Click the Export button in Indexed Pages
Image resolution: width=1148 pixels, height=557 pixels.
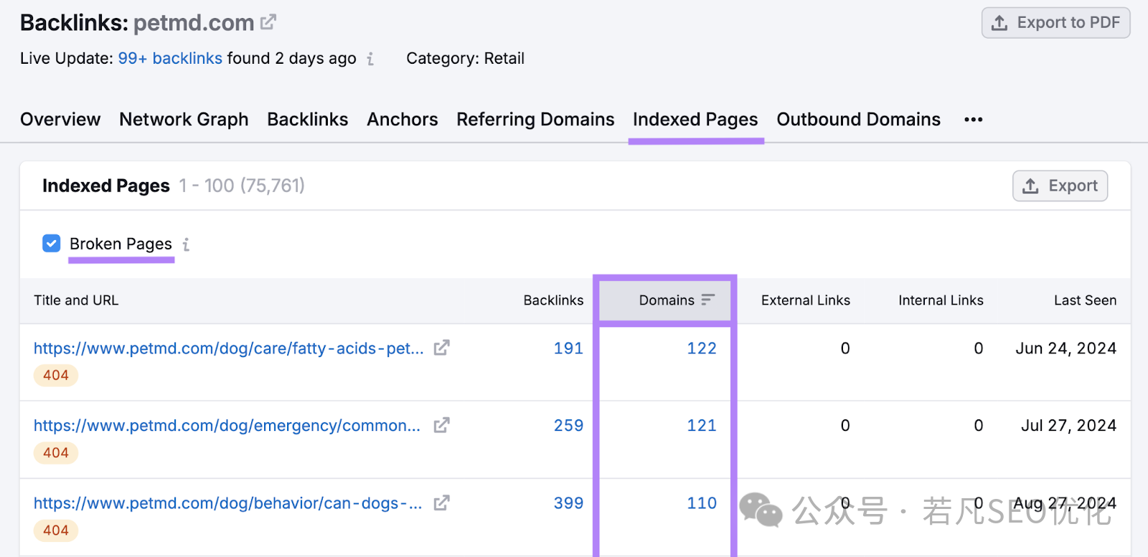(1060, 186)
